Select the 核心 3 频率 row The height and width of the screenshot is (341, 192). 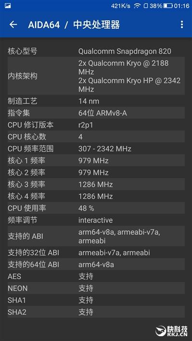point(96,184)
